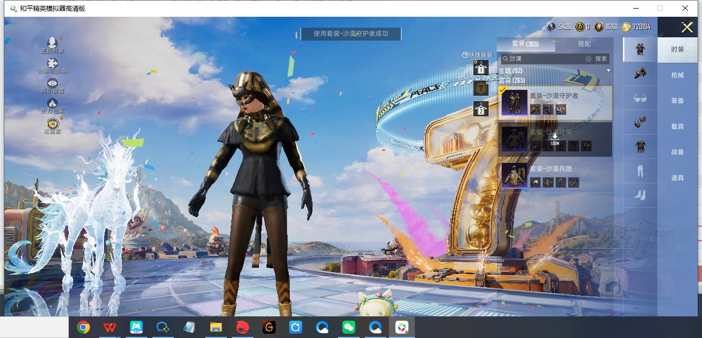Open Notepad icon in taskbar

189,327
